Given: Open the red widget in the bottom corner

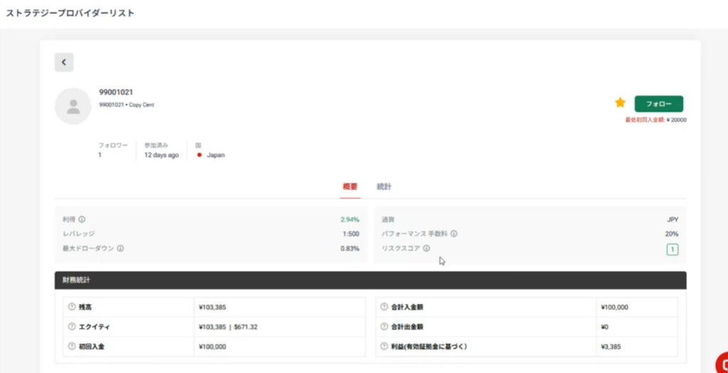Looking at the screenshot, I should [721, 361].
